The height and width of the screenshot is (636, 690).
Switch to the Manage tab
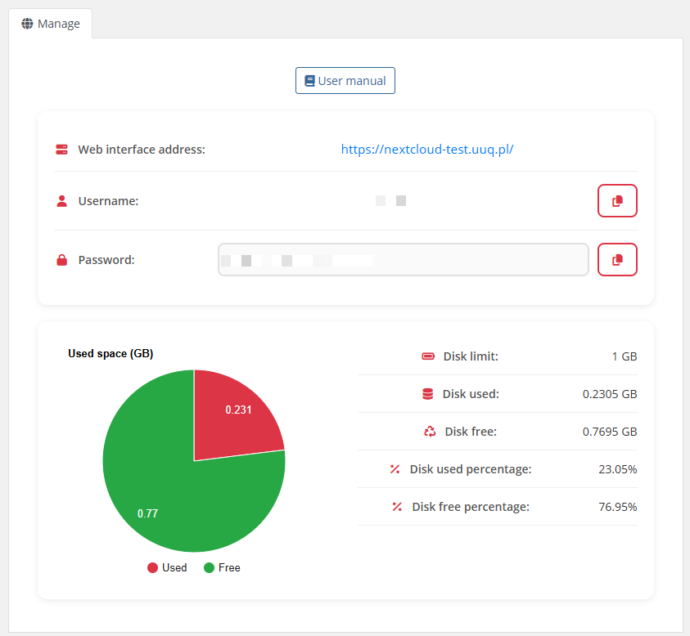pos(51,24)
